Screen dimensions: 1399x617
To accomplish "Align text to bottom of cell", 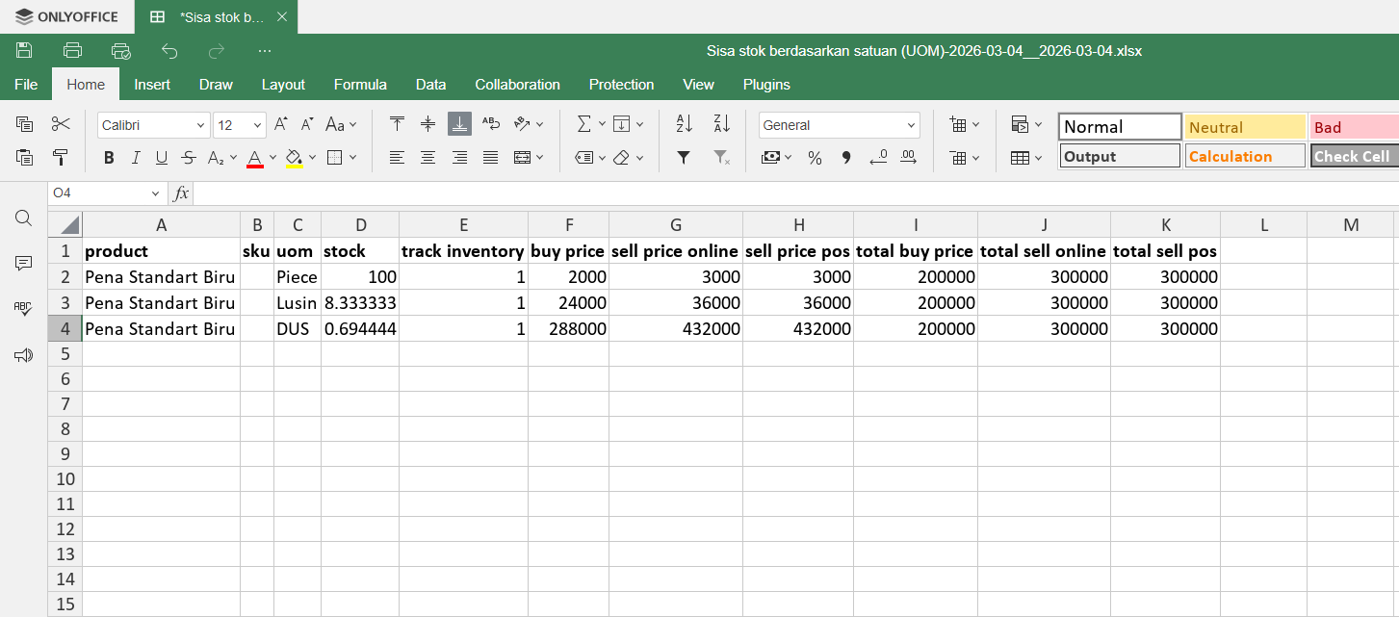I will 459,124.
